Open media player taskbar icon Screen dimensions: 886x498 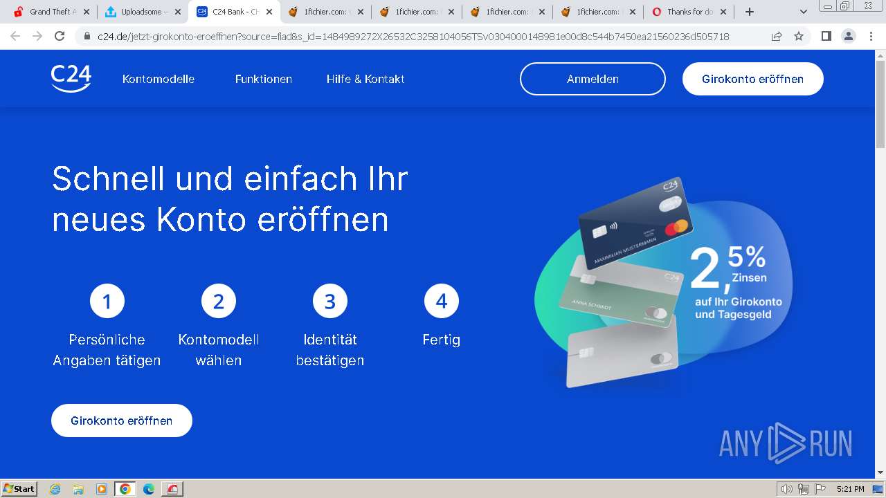point(102,489)
